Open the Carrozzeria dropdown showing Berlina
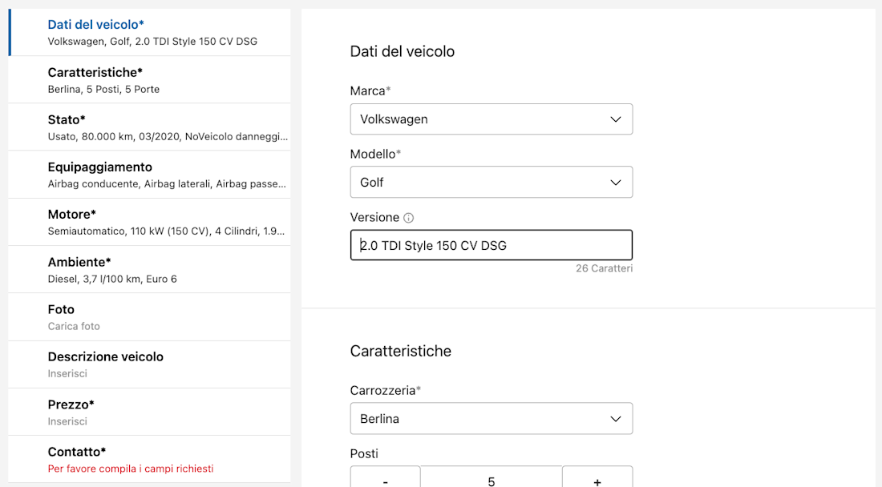882x487 pixels. [491, 419]
